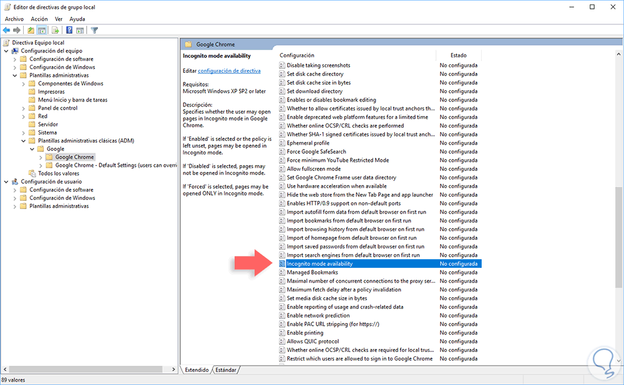Collapse the Google folder node

(32, 149)
